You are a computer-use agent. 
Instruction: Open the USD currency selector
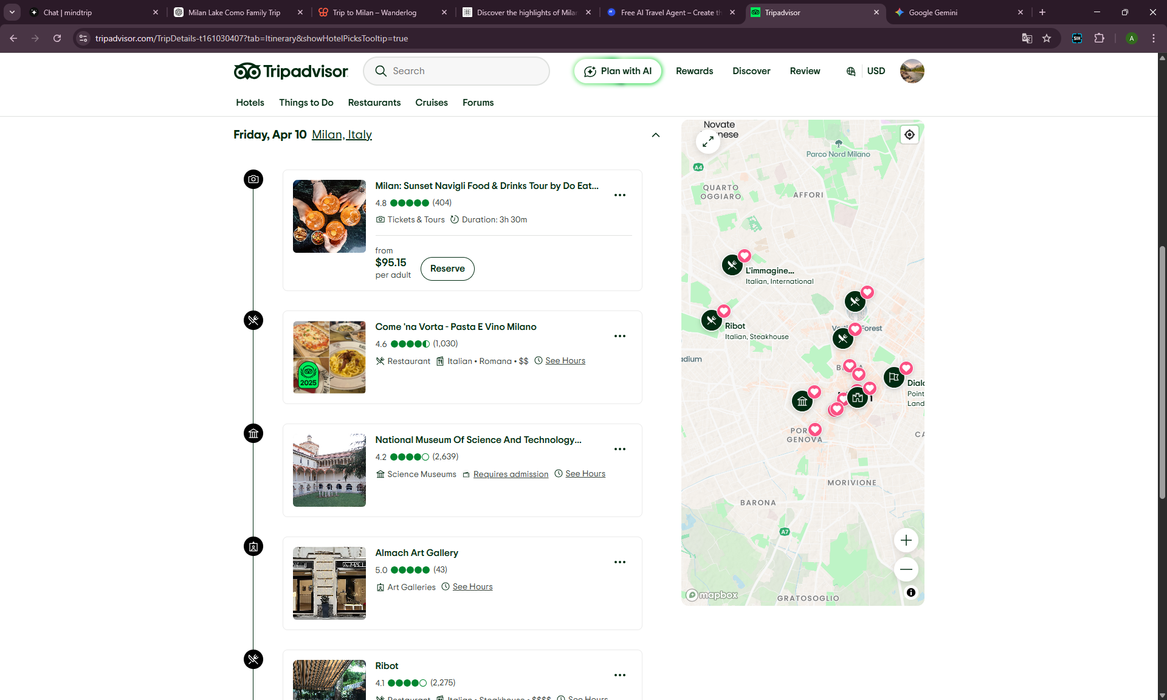pos(876,71)
